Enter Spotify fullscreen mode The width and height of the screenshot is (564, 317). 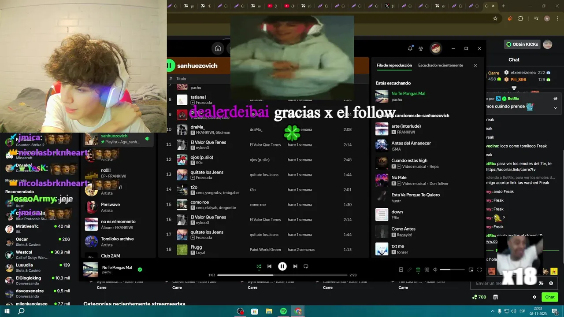coord(479,269)
